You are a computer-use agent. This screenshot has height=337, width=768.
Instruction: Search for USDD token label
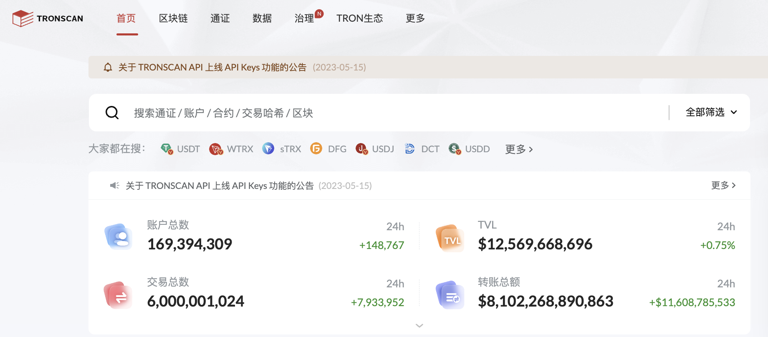pos(477,149)
